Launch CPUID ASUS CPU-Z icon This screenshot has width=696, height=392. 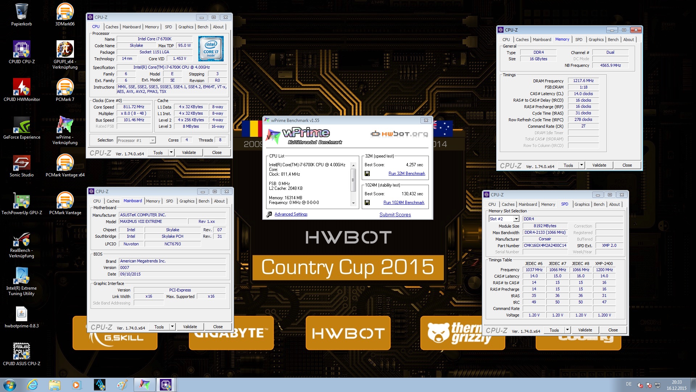tap(21, 354)
